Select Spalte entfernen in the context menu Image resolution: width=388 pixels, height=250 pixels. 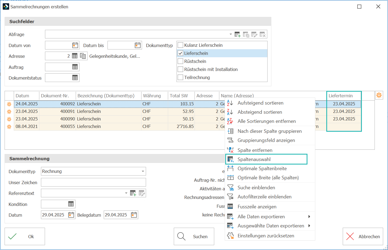pyautogui.click(x=270, y=150)
